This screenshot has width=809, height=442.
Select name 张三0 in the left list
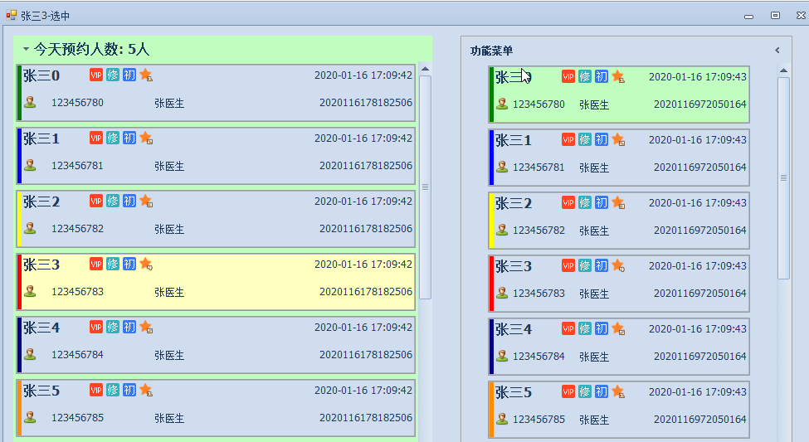[x=41, y=75]
